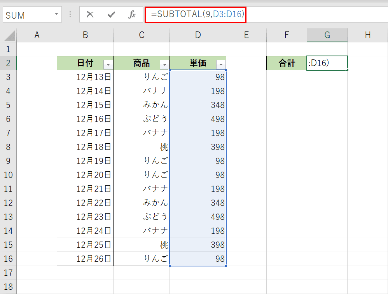Click the バナナ cell in row 4
388x294 pixels.
142,91
